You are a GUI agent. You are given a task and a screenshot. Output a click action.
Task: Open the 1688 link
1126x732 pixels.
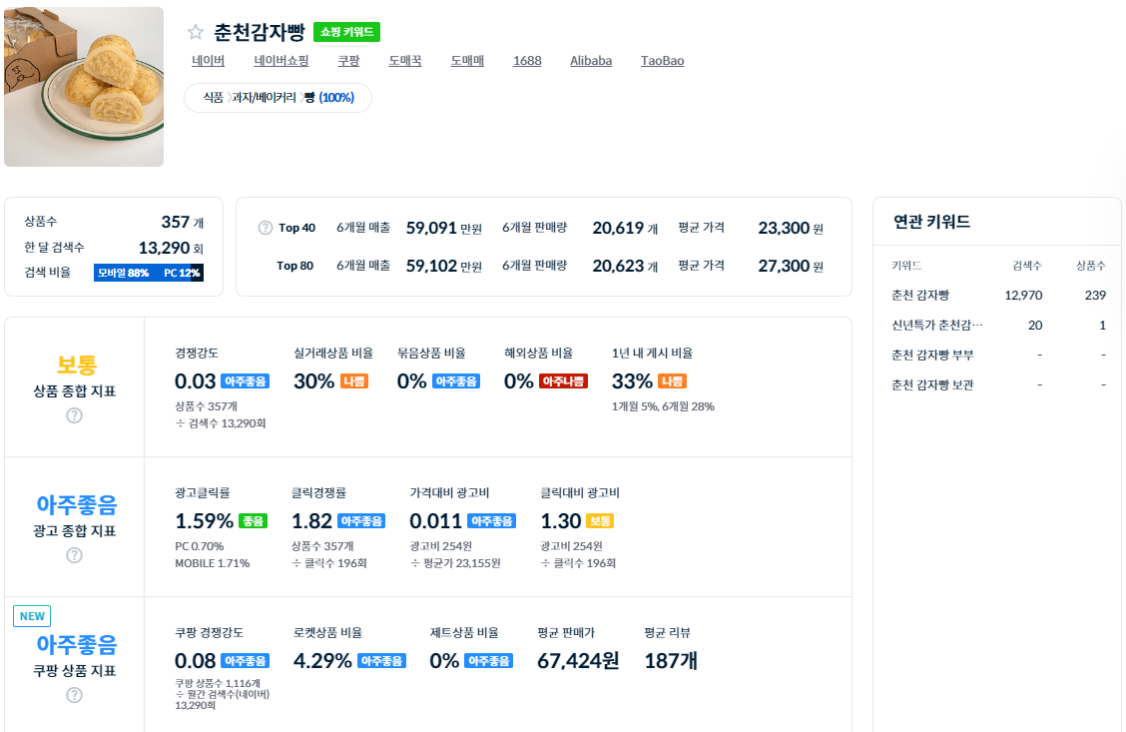coord(527,61)
